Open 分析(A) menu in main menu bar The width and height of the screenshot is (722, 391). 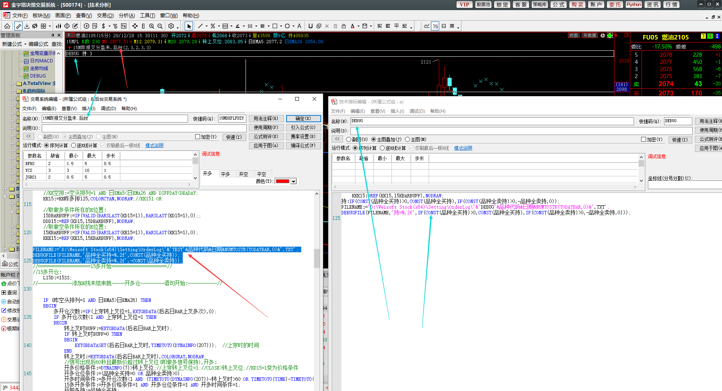point(127,15)
